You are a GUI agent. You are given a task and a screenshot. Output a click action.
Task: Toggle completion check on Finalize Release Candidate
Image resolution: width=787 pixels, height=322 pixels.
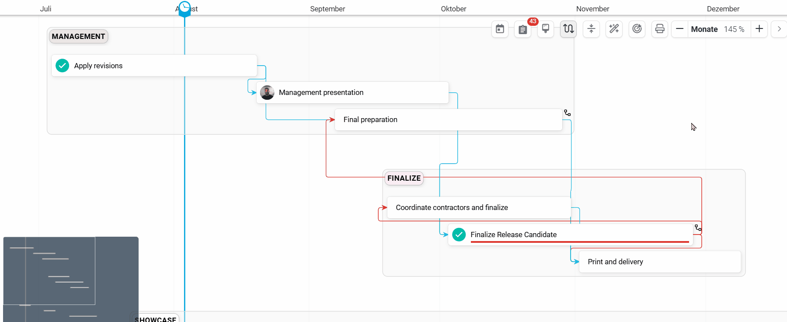tap(459, 234)
